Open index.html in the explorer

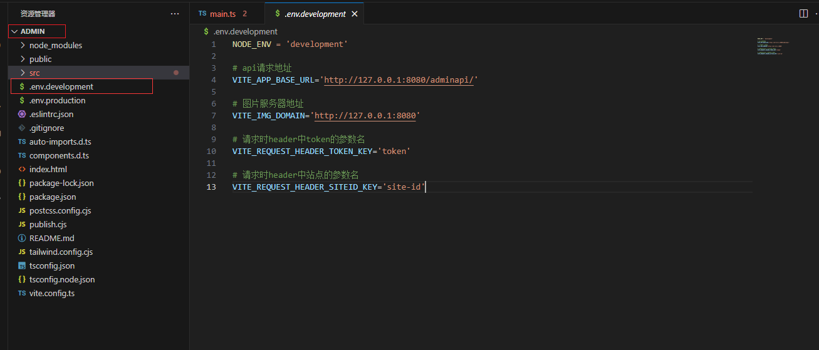pyautogui.click(x=48, y=169)
